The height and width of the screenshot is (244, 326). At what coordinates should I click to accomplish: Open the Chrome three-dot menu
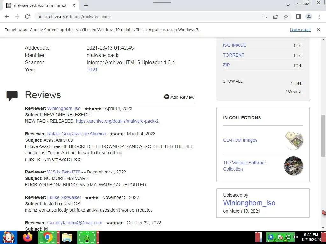tap(319, 17)
